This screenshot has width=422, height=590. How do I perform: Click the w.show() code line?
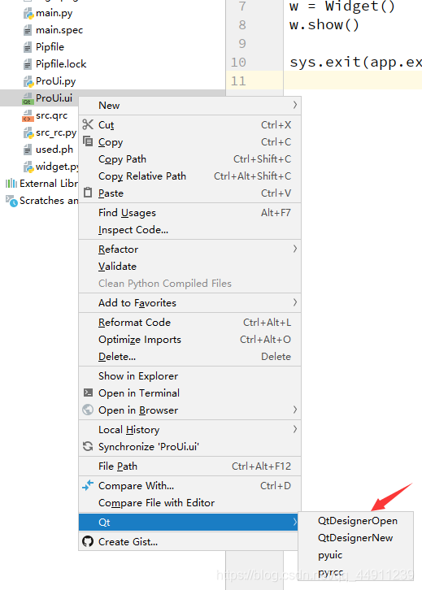[x=324, y=25]
